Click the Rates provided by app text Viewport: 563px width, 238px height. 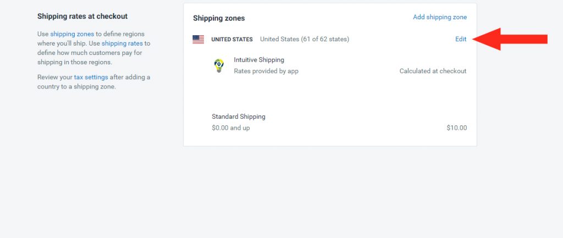[x=266, y=71]
